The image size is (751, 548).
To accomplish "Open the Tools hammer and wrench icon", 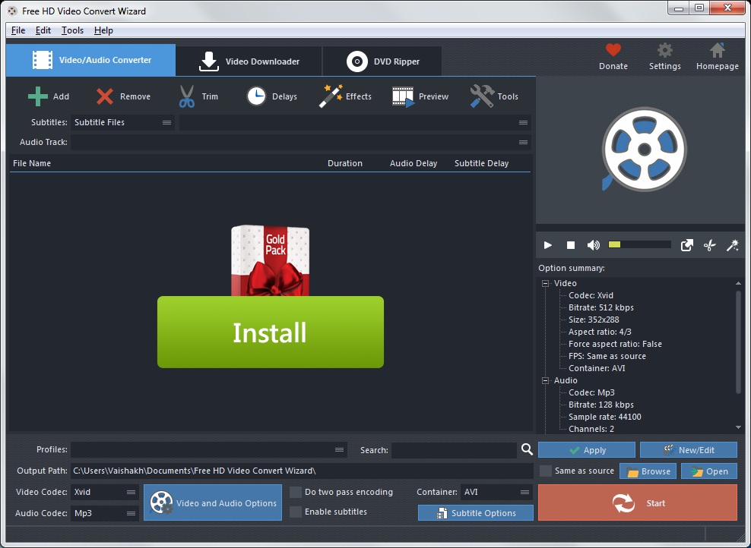I will point(481,96).
